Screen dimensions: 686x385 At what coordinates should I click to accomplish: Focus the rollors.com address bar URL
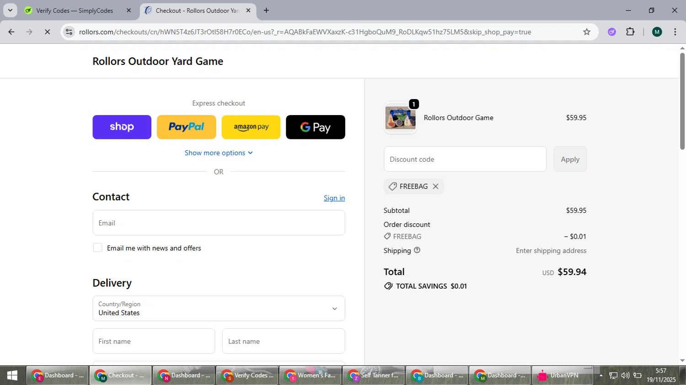(305, 32)
